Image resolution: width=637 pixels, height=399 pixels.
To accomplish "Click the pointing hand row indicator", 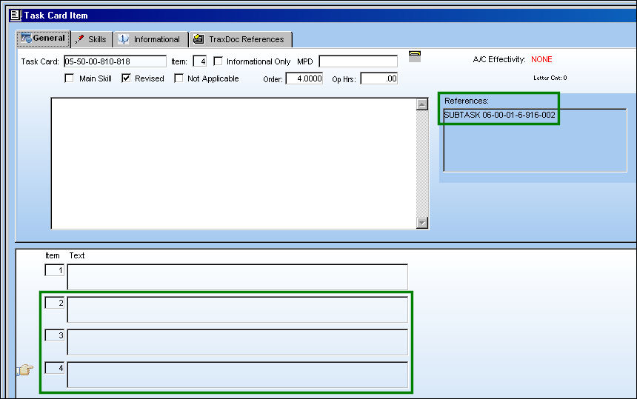I will point(24,370).
